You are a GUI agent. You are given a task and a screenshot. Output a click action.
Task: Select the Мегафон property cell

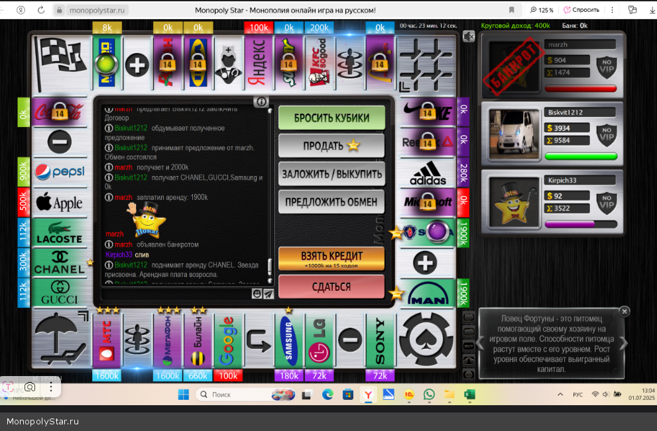(x=168, y=340)
